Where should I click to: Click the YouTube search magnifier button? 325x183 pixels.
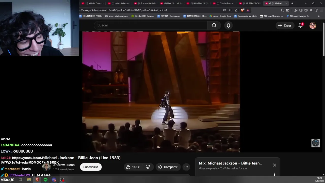(214, 25)
